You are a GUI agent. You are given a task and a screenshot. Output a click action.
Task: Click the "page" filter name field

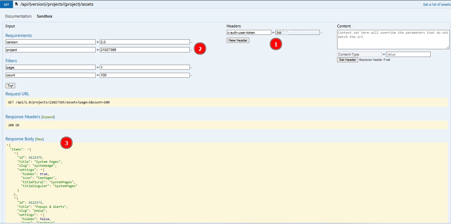coord(50,67)
